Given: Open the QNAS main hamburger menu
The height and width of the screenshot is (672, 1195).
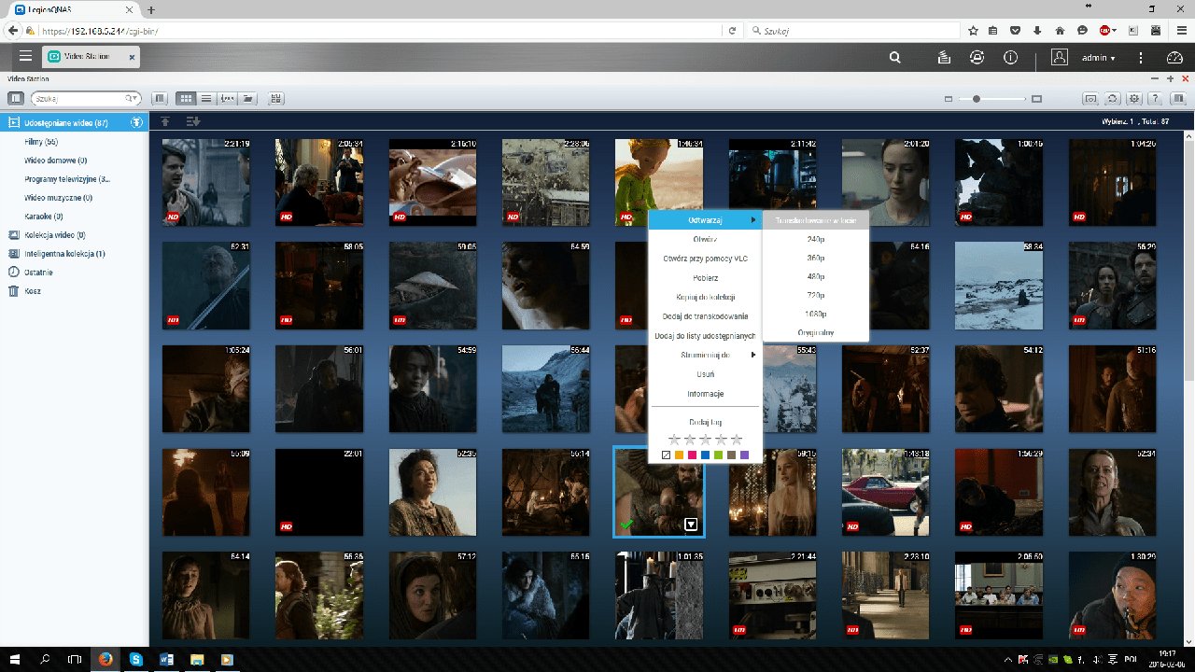Looking at the screenshot, I should [x=25, y=57].
